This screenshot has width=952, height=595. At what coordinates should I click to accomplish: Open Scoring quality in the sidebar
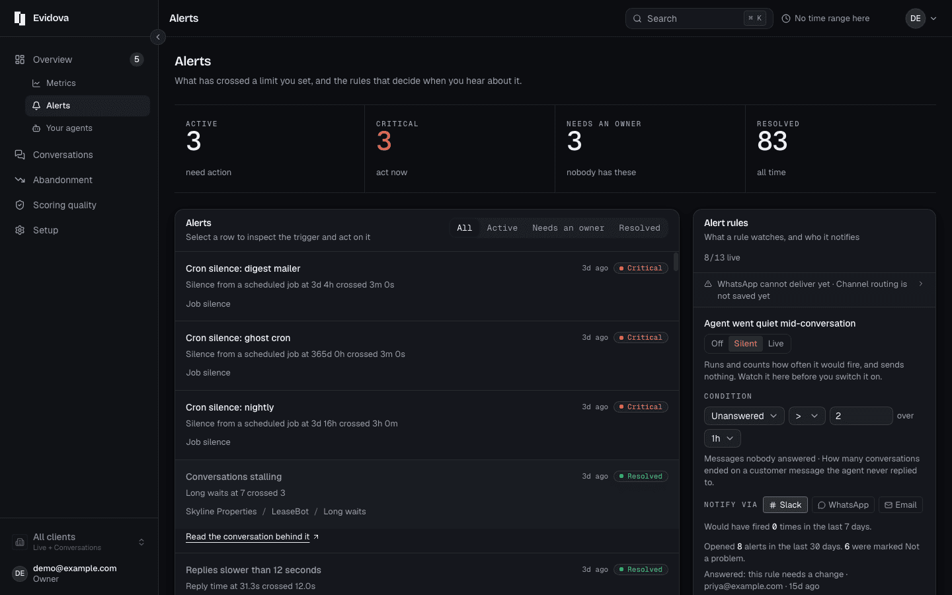click(79, 205)
